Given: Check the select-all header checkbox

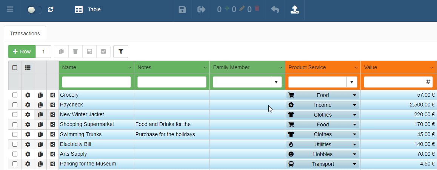Looking at the screenshot, I should pyautogui.click(x=15, y=68).
